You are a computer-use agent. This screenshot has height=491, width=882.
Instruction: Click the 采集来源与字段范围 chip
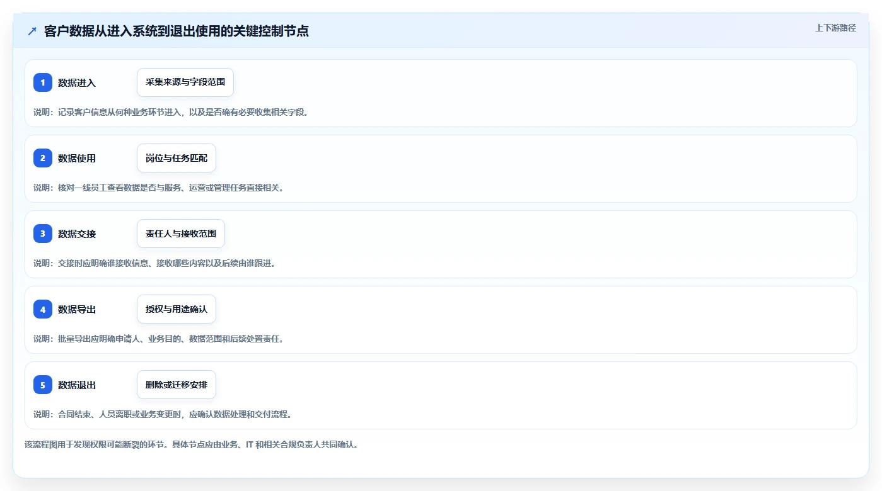point(185,82)
